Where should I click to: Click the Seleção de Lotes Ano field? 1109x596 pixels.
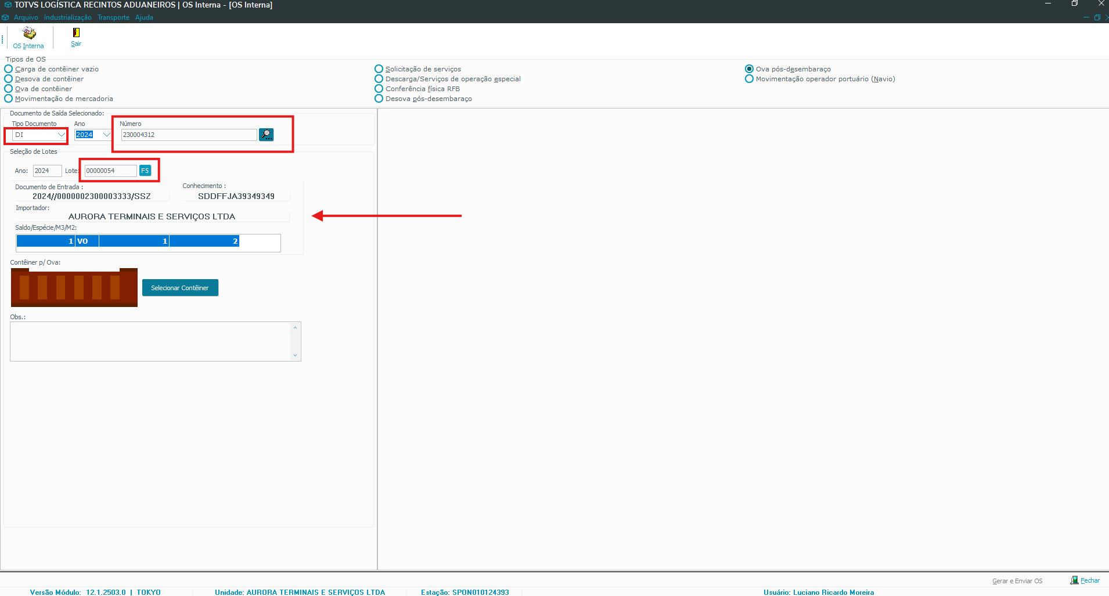[47, 171]
